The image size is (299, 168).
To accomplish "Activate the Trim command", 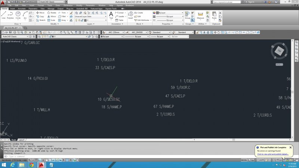I will [62, 13].
